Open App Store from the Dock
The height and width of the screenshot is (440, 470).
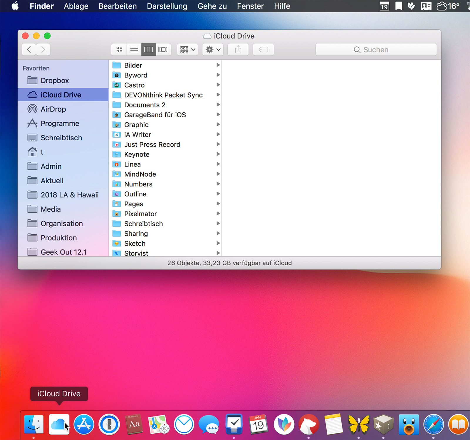click(x=84, y=424)
